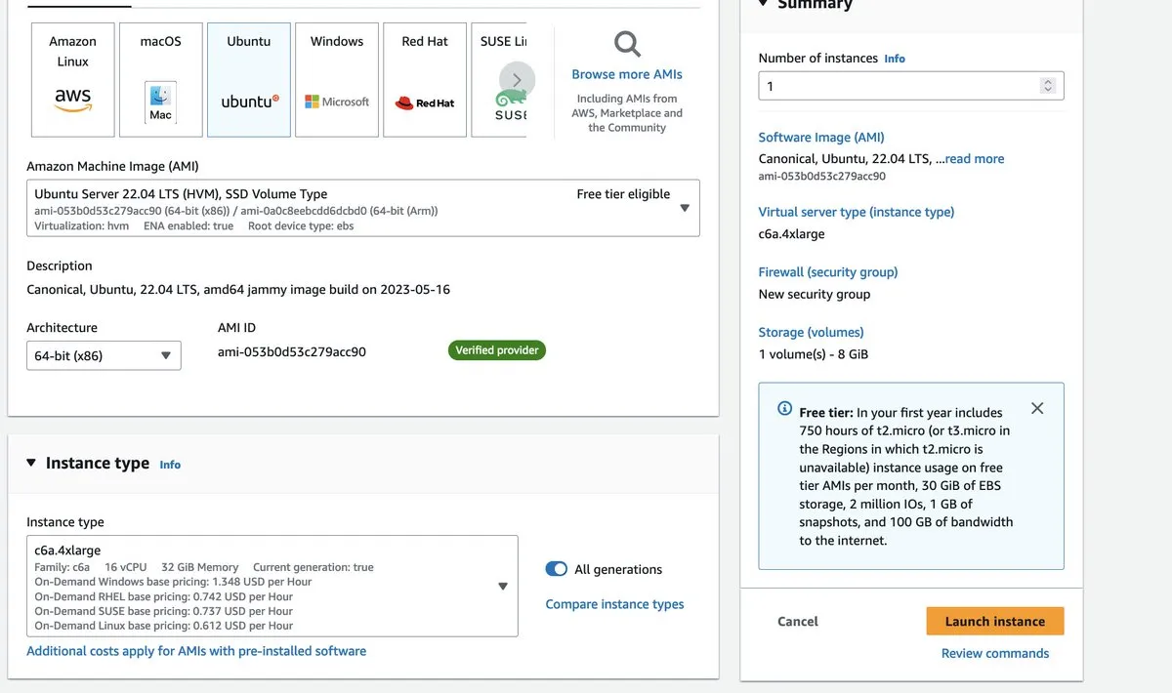Click On-Demand Windows base pricing line
The image size is (1172, 693).
pyautogui.click(x=173, y=582)
